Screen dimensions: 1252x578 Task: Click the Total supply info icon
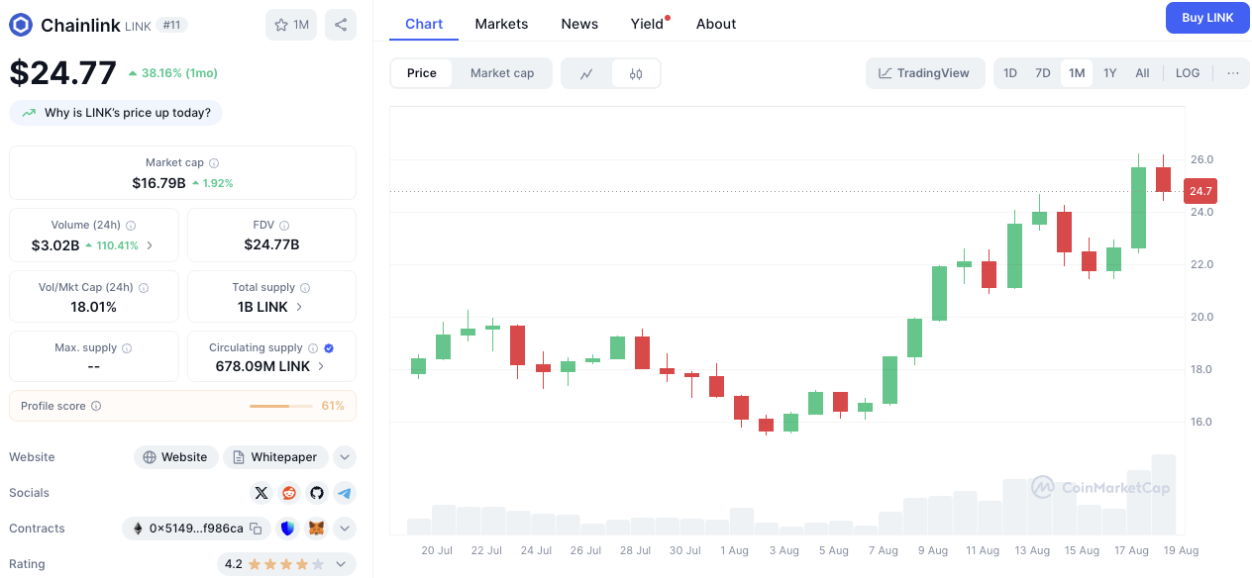(305, 288)
